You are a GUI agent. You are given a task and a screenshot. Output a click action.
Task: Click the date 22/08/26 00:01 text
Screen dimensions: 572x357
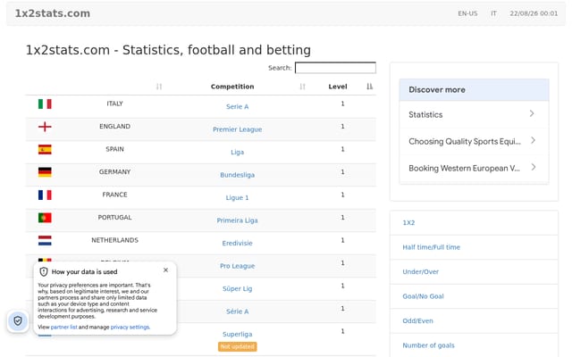click(x=534, y=13)
